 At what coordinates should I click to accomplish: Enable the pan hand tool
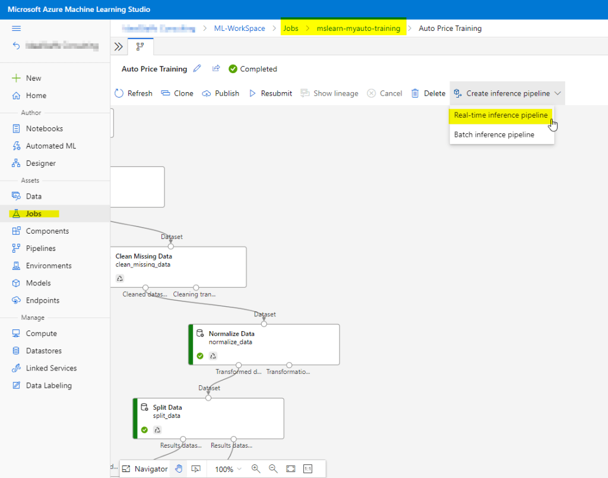pyautogui.click(x=178, y=468)
